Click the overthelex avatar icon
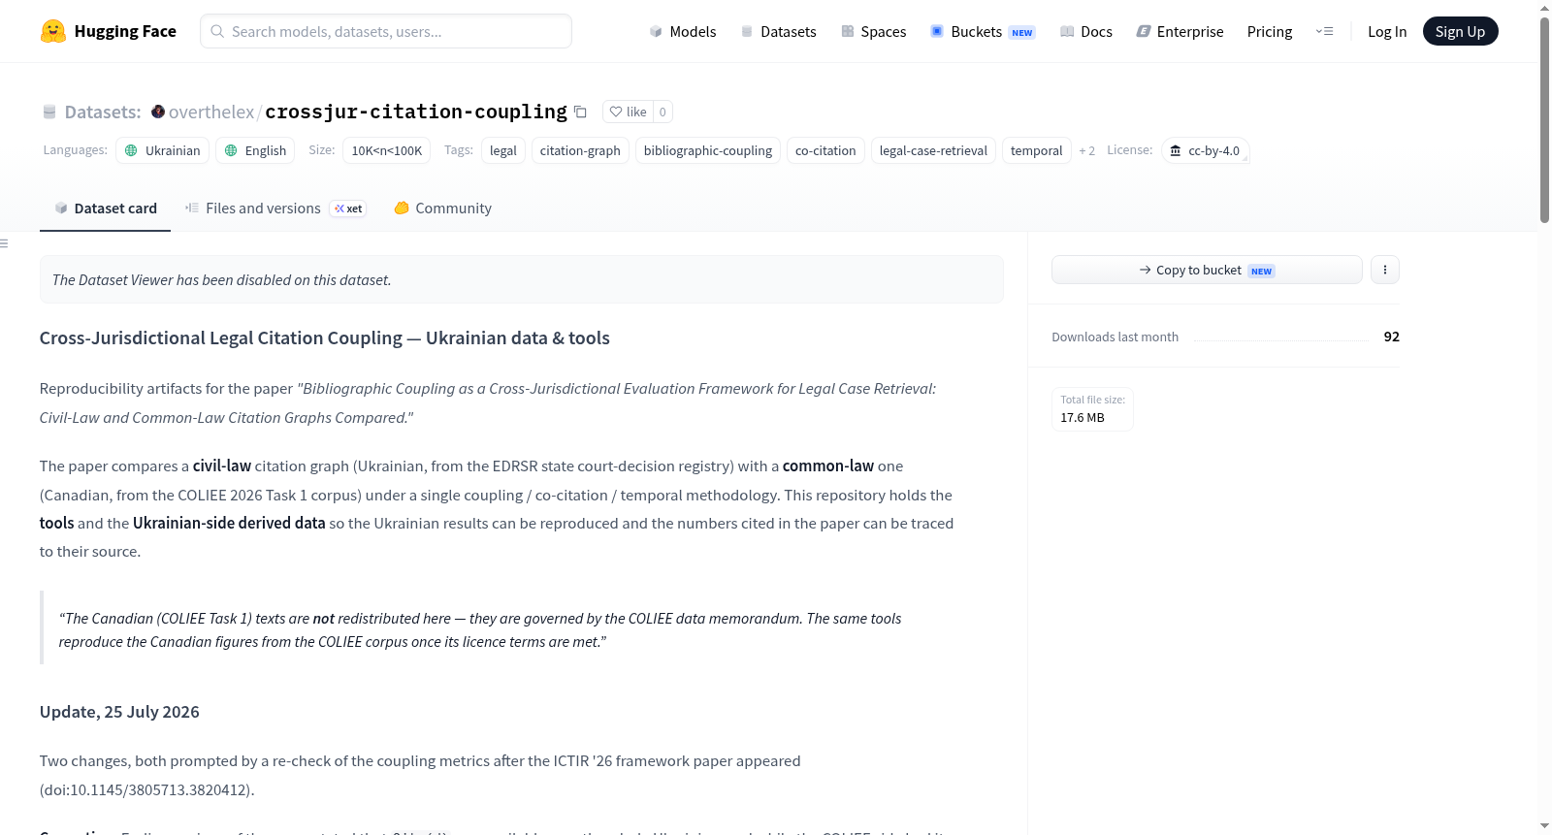Screen dimensions: 1552x835 tap(158, 112)
